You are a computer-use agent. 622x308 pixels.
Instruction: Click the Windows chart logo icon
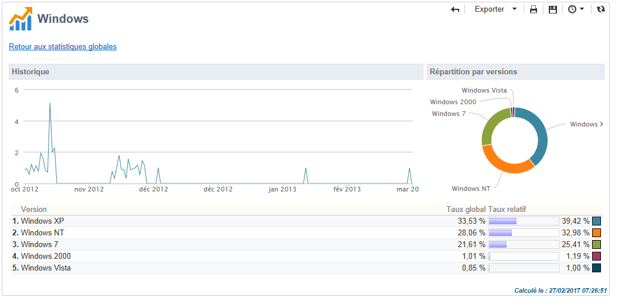(x=20, y=19)
